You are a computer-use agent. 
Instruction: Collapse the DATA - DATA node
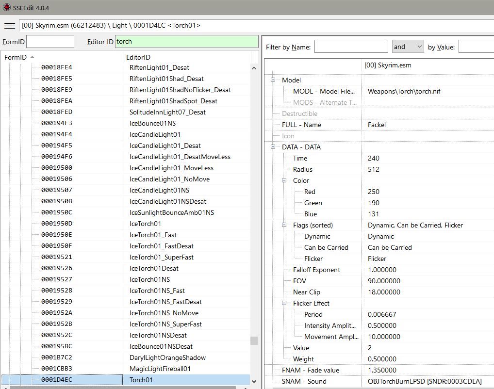pyautogui.click(x=273, y=147)
